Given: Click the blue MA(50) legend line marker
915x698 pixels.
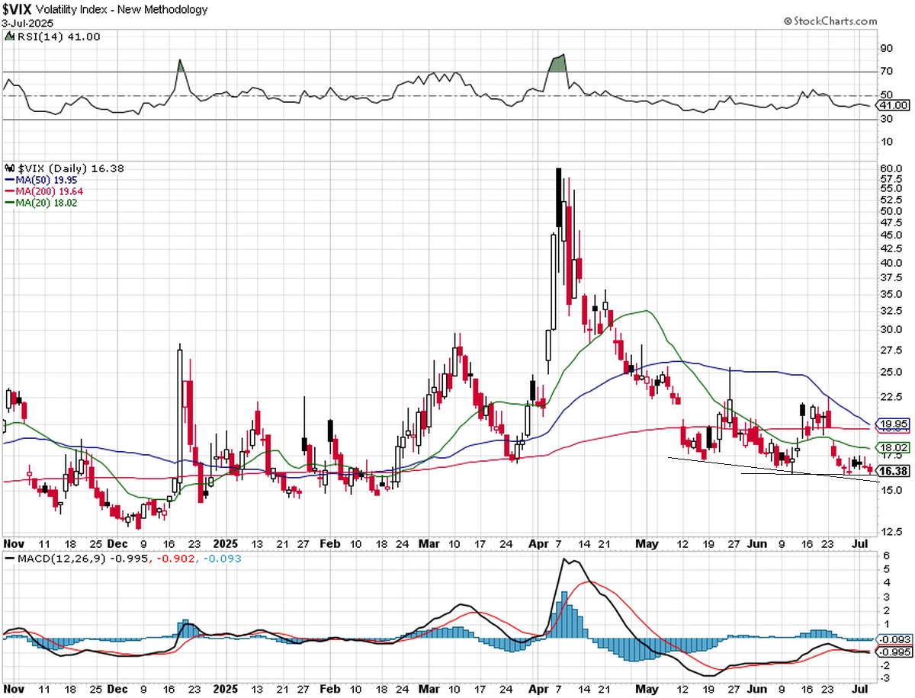Looking at the screenshot, I should 9,181.
